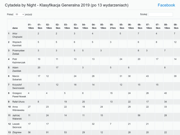Image resolution: width=180 pixels, height=135 pixels.
Task: Sort by the '03-10km' column header
Action: [x=68, y=25]
